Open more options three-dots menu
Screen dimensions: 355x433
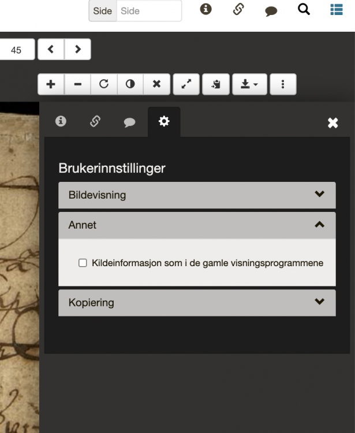[283, 84]
